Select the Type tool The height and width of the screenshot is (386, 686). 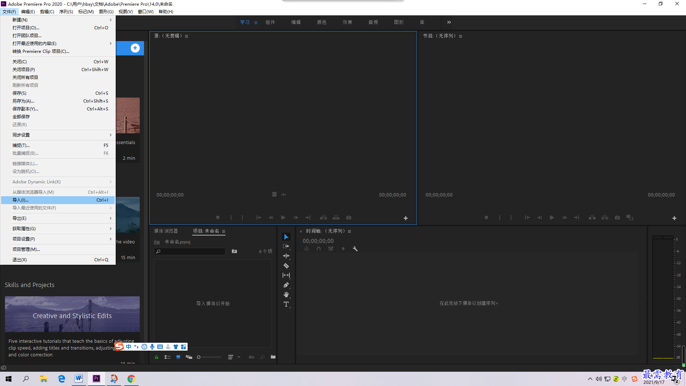(286, 304)
